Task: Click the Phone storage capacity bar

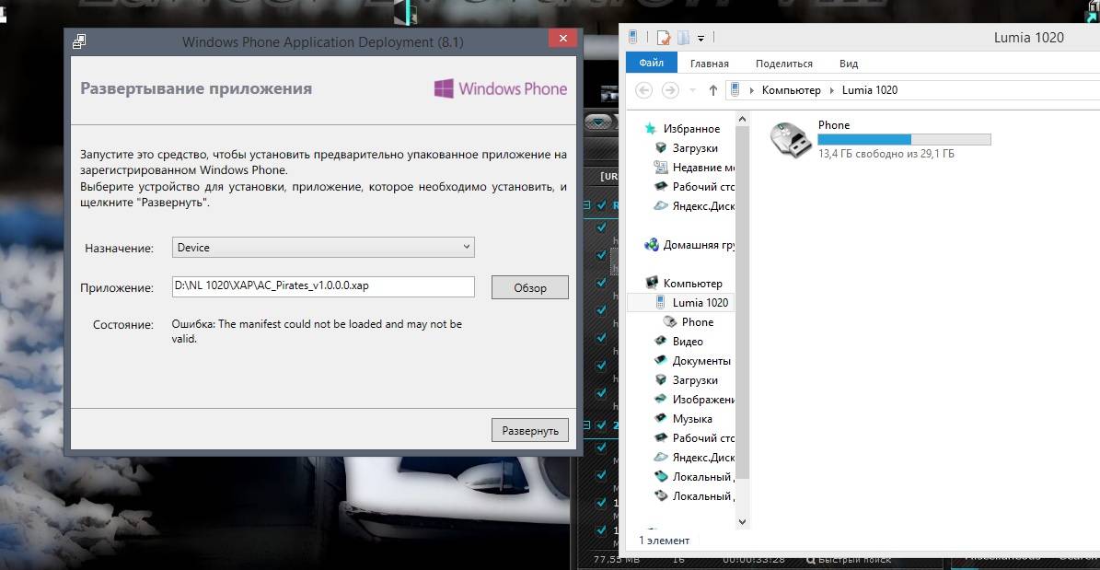Action: pyautogui.click(x=904, y=140)
